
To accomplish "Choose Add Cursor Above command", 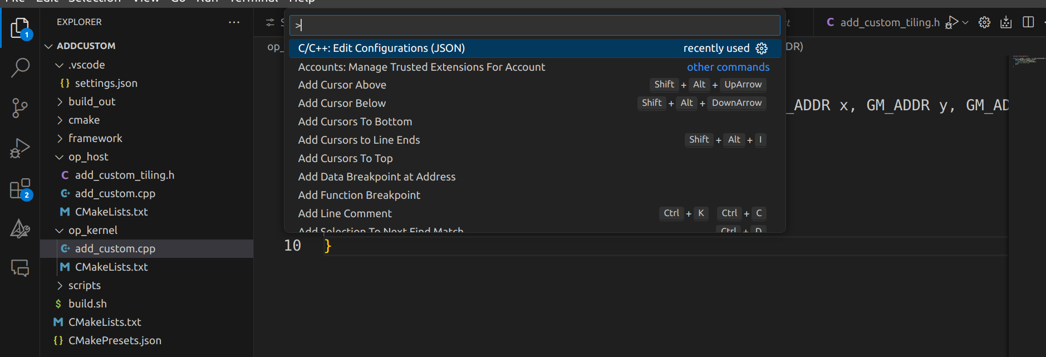I will [x=342, y=85].
